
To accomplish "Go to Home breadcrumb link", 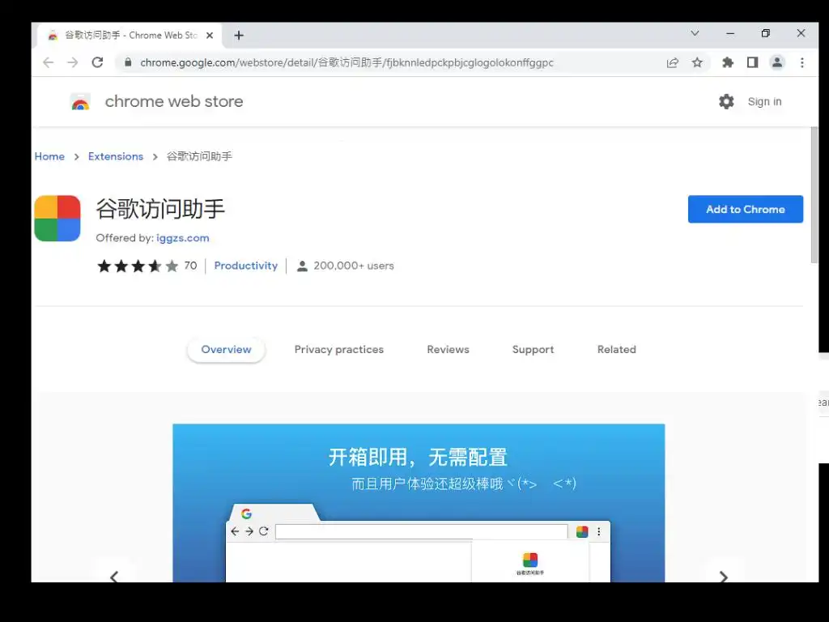I will click(49, 156).
